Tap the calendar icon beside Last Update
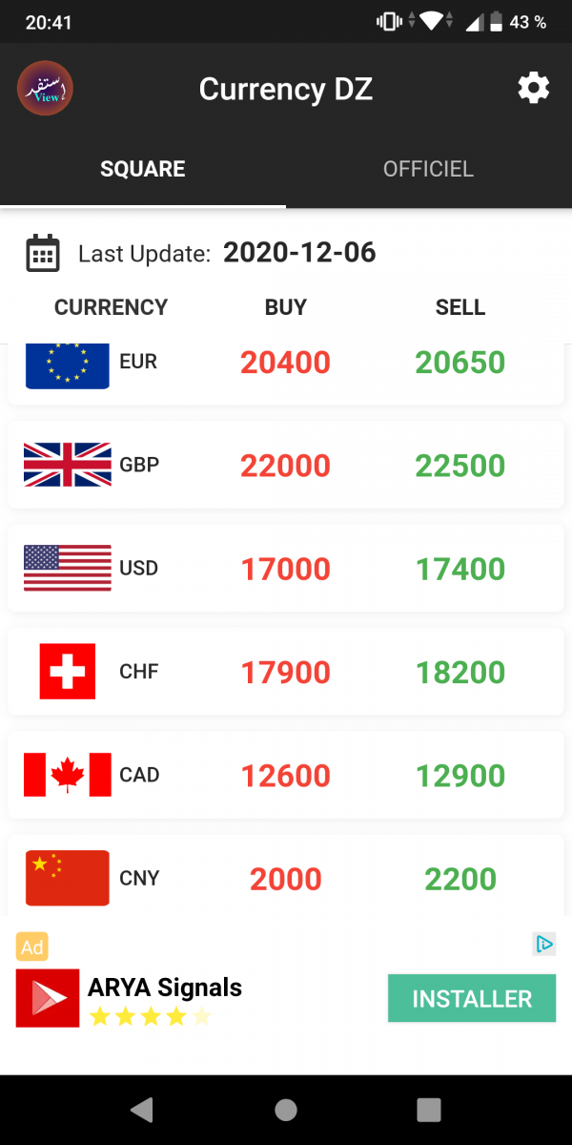Screen dimensions: 572x1145 coord(42,253)
